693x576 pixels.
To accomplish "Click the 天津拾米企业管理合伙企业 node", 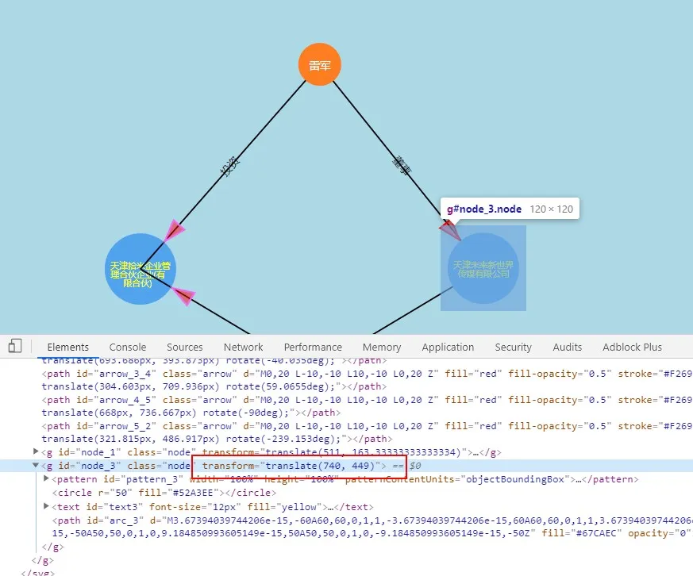I will (141, 269).
